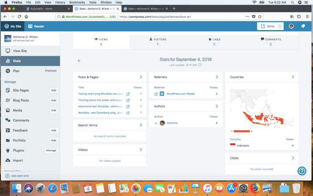
Task: Click Add next to Media
Action: click(x=54, y=110)
